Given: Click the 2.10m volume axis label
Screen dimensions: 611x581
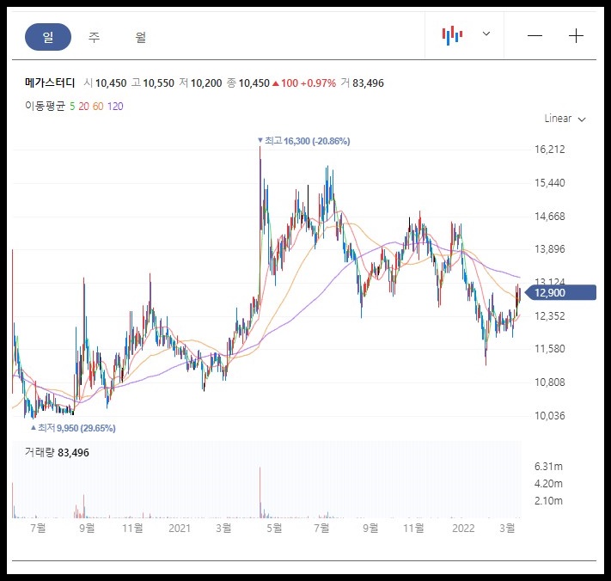Looking at the screenshot, I should tap(548, 501).
